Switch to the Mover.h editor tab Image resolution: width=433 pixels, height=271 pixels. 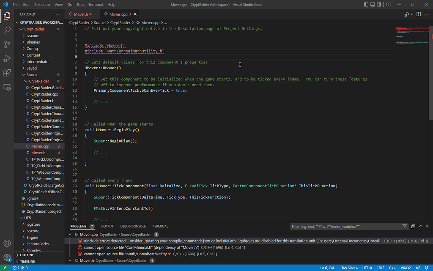pos(82,14)
